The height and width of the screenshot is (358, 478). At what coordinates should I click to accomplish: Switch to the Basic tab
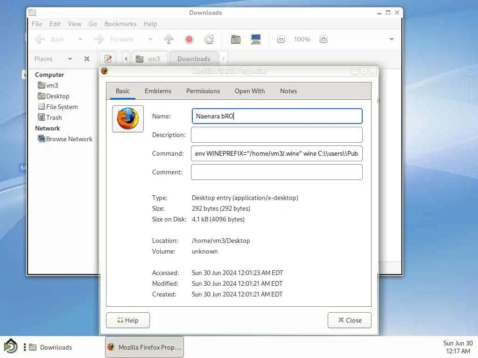[x=123, y=91]
